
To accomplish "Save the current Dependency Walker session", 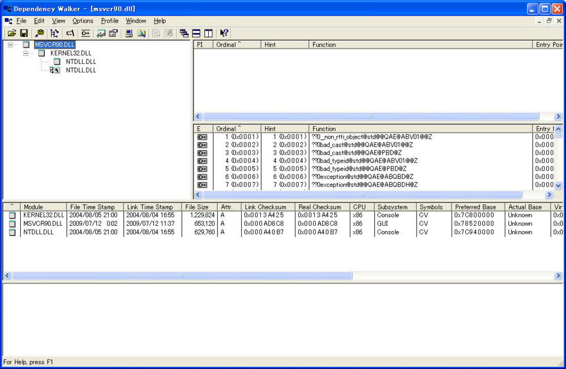I will click(24, 33).
